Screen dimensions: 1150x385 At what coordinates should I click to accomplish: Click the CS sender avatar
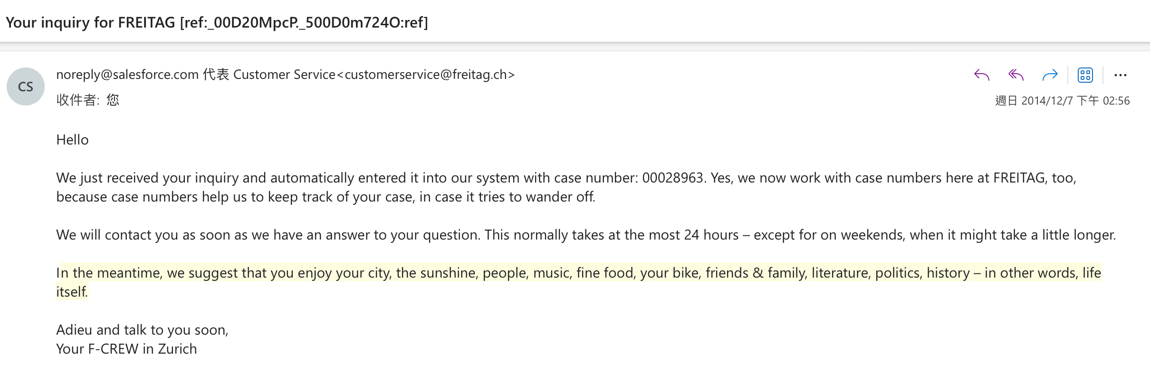26,87
